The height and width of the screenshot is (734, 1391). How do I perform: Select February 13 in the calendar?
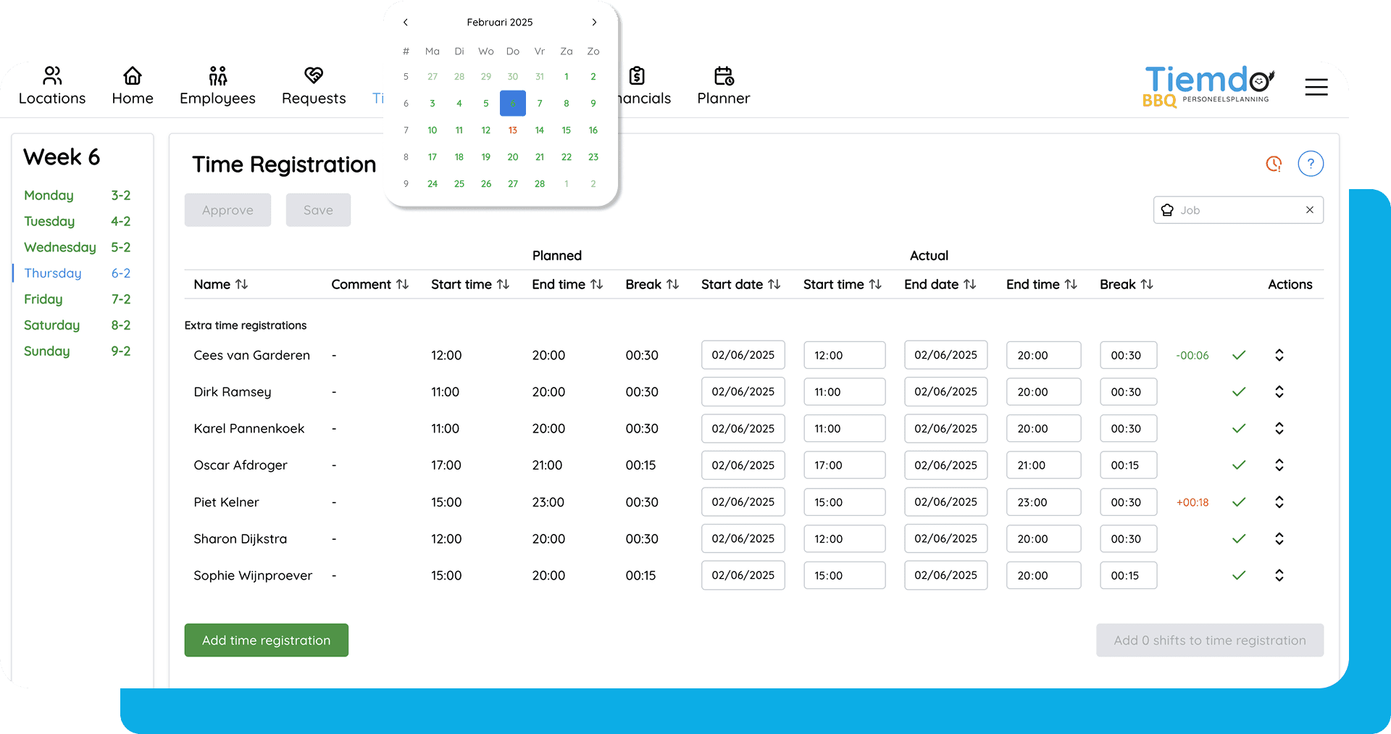click(513, 130)
